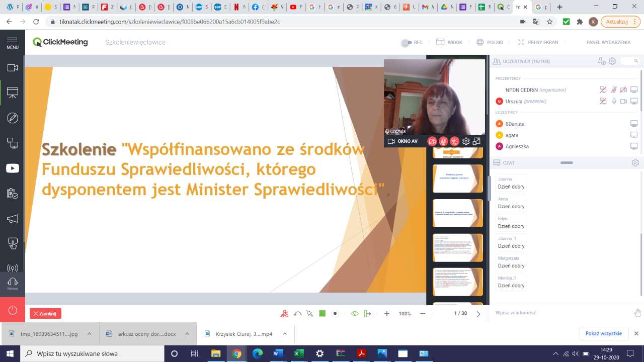Open the screen sharing tool in sidebar
This screenshot has width=644, height=362.
point(12,143)
